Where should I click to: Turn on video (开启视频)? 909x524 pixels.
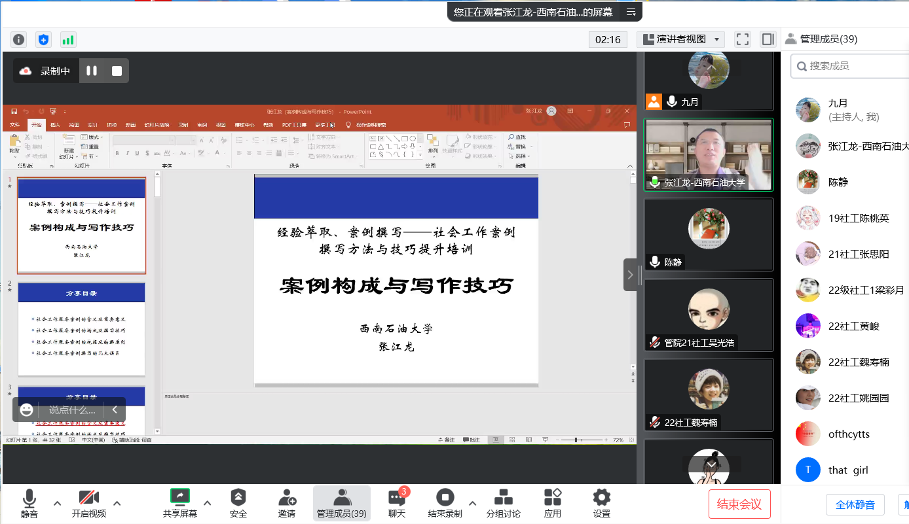click(x=89, y=502)
